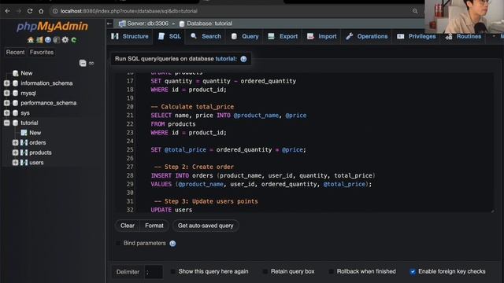504x283 pixels.
Task: Click Get auto-saved query button
Action: 206,226
